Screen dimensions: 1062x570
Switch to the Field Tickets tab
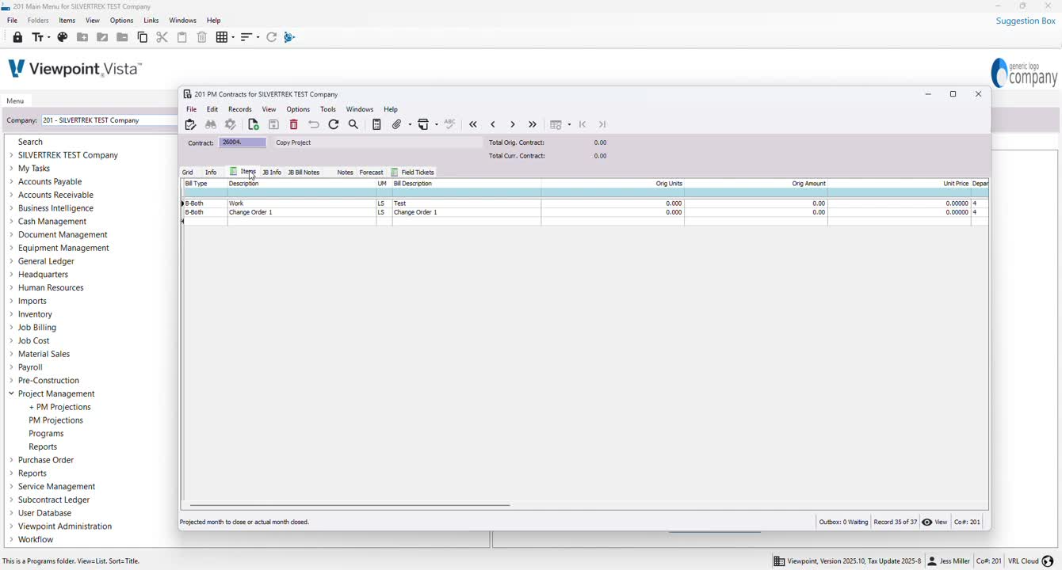coord(413,173)
